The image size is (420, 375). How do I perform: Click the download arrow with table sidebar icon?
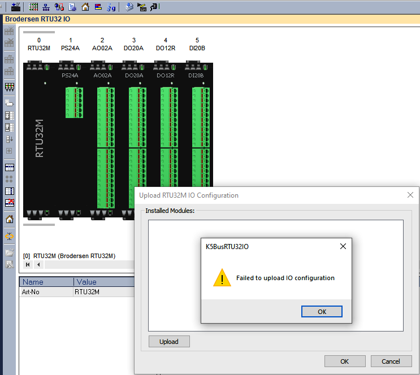pyautogui.click(x=10, y=116)
